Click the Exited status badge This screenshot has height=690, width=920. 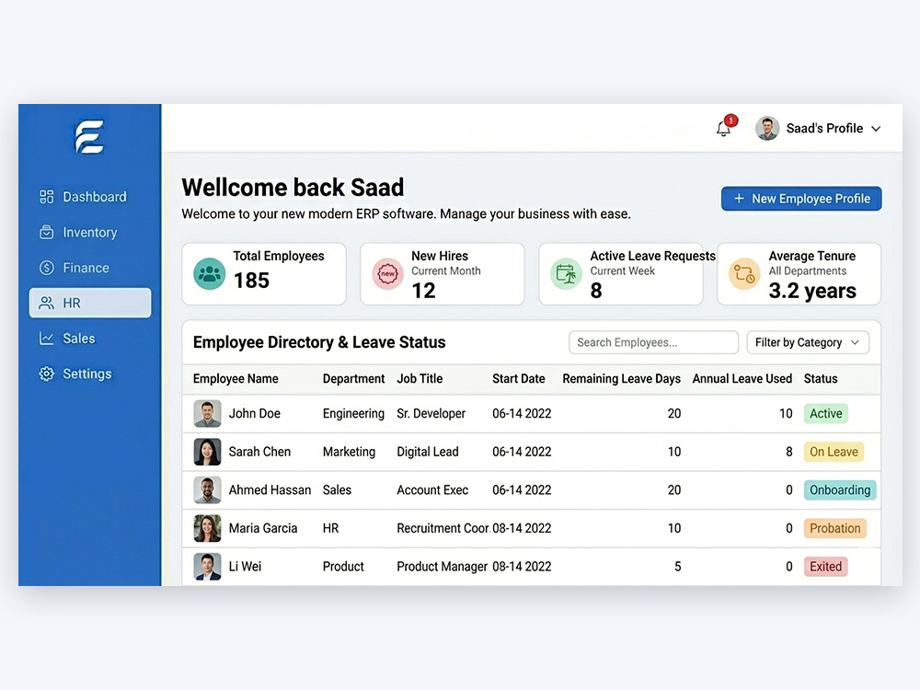point(825,566)
